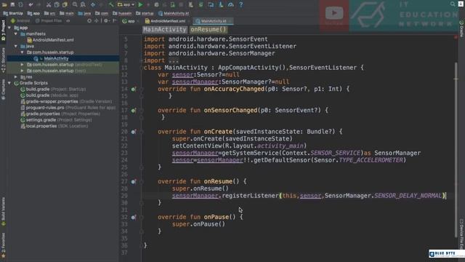Click the Sync Project with Gradle icon
The image size is (465, 262).
[201, 4]
